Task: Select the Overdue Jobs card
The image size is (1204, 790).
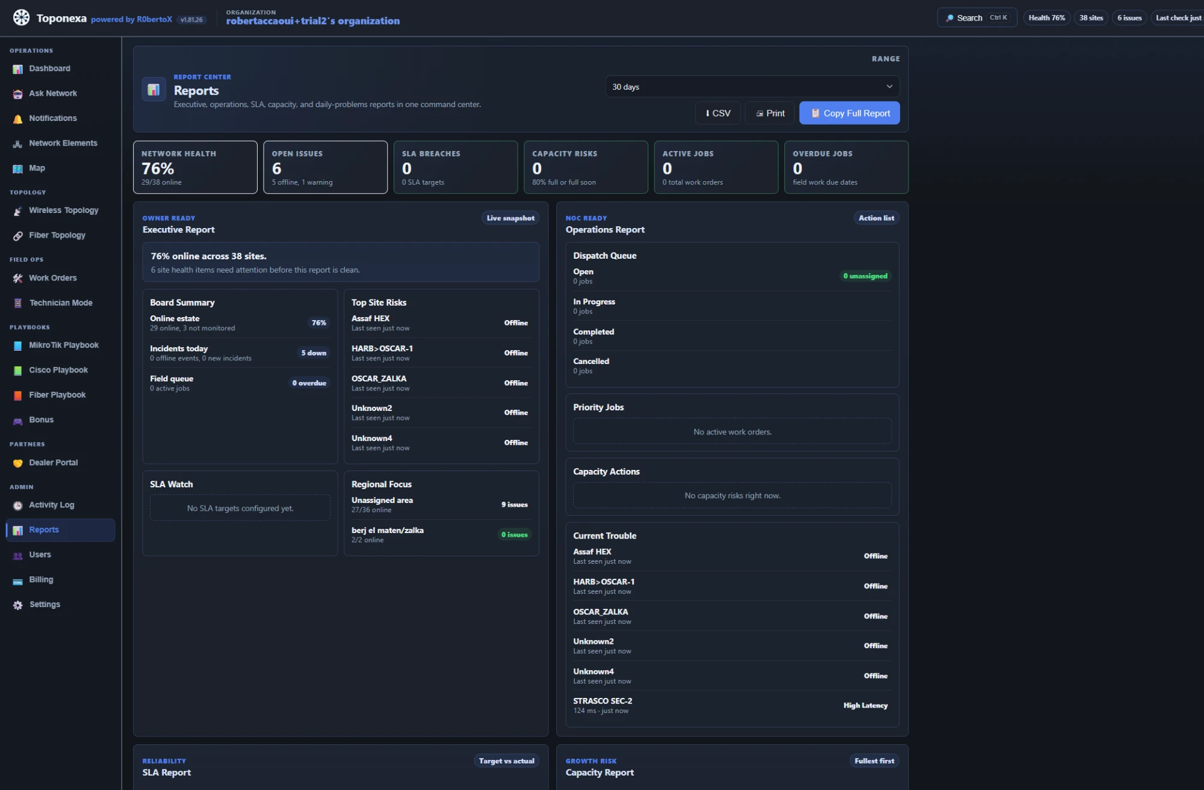Action: pos(846,167)
